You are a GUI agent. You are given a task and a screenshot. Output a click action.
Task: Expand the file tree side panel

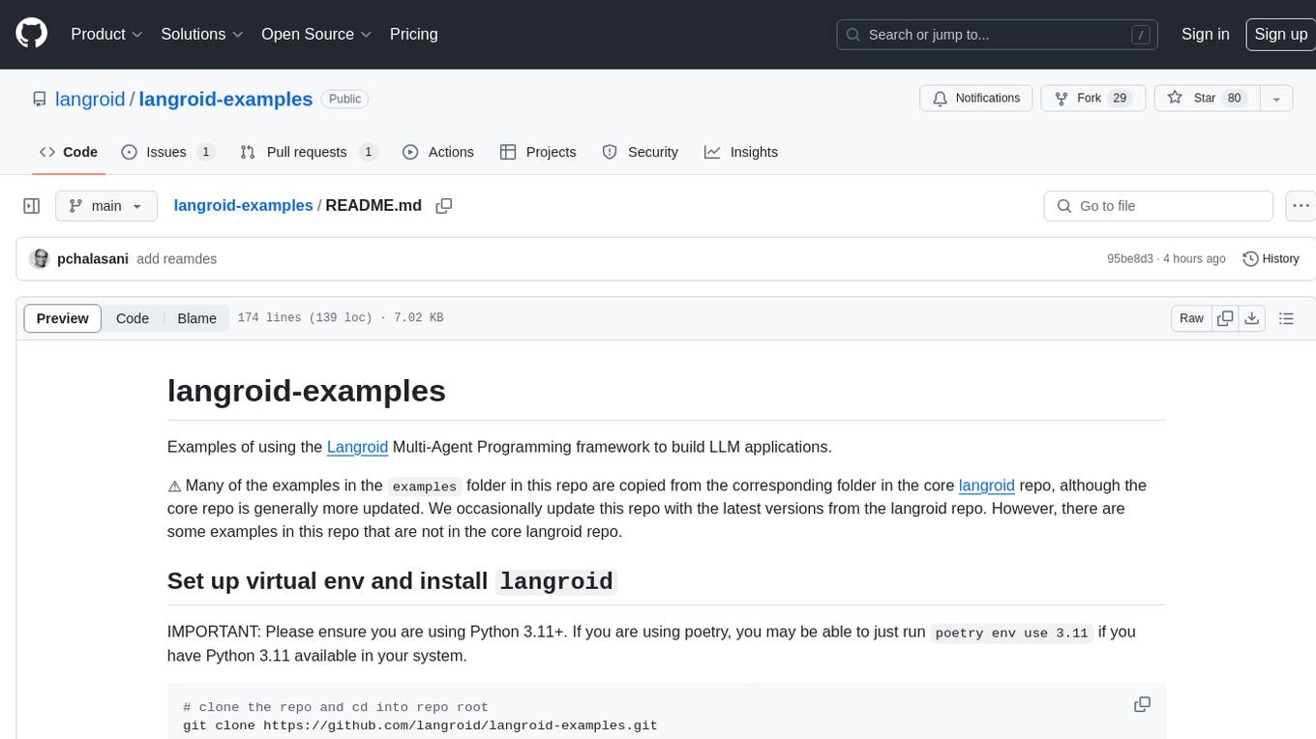click(x=32, y=206)
